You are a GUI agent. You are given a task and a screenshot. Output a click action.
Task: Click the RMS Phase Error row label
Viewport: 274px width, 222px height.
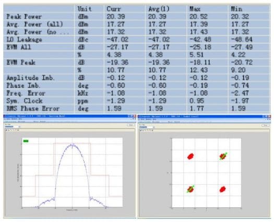[33, 109]
